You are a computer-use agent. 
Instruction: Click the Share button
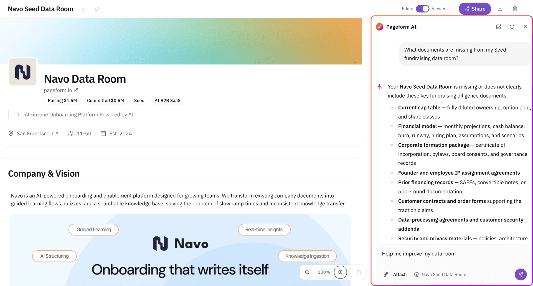(x=475, y=9)
